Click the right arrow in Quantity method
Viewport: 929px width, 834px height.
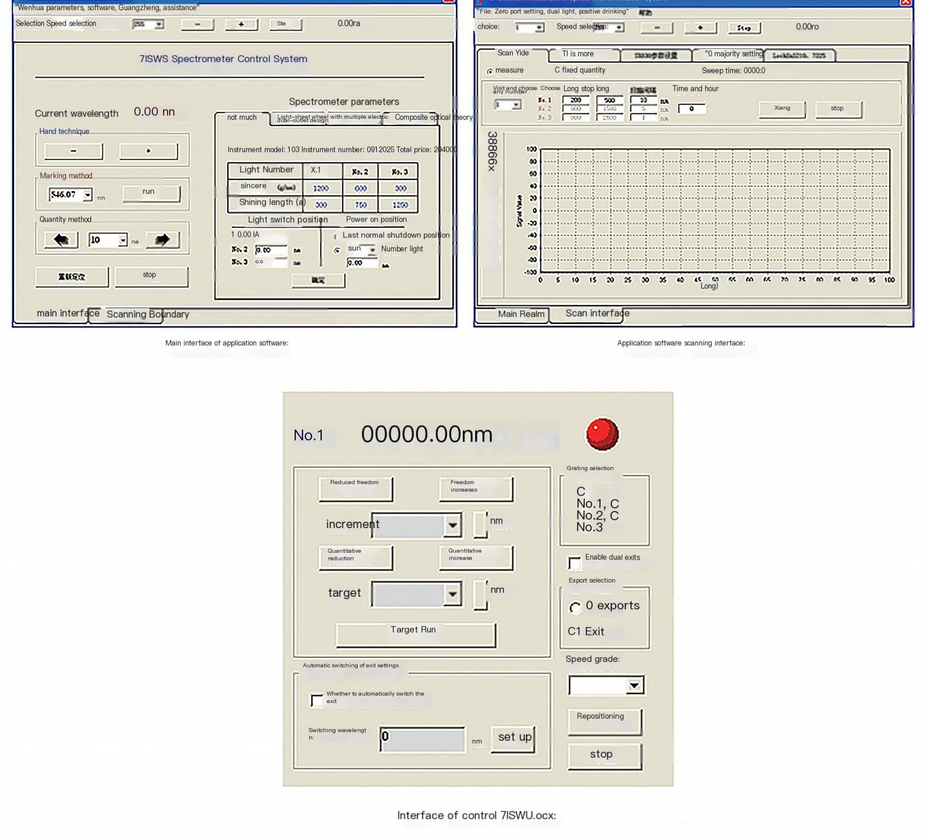[x=162, y=240]
